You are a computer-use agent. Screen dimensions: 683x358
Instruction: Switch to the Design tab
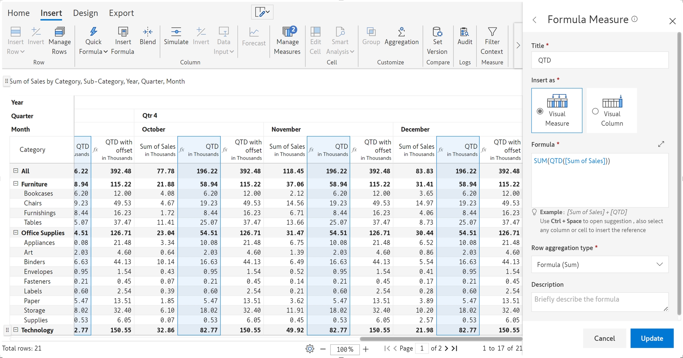pos(85,13)
